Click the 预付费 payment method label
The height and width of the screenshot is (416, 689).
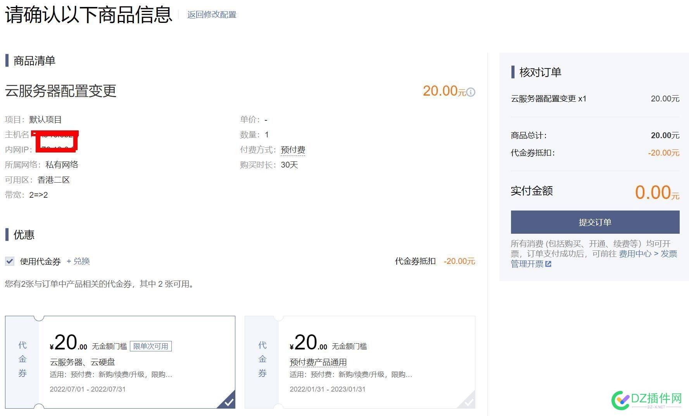tap(293, 150)
